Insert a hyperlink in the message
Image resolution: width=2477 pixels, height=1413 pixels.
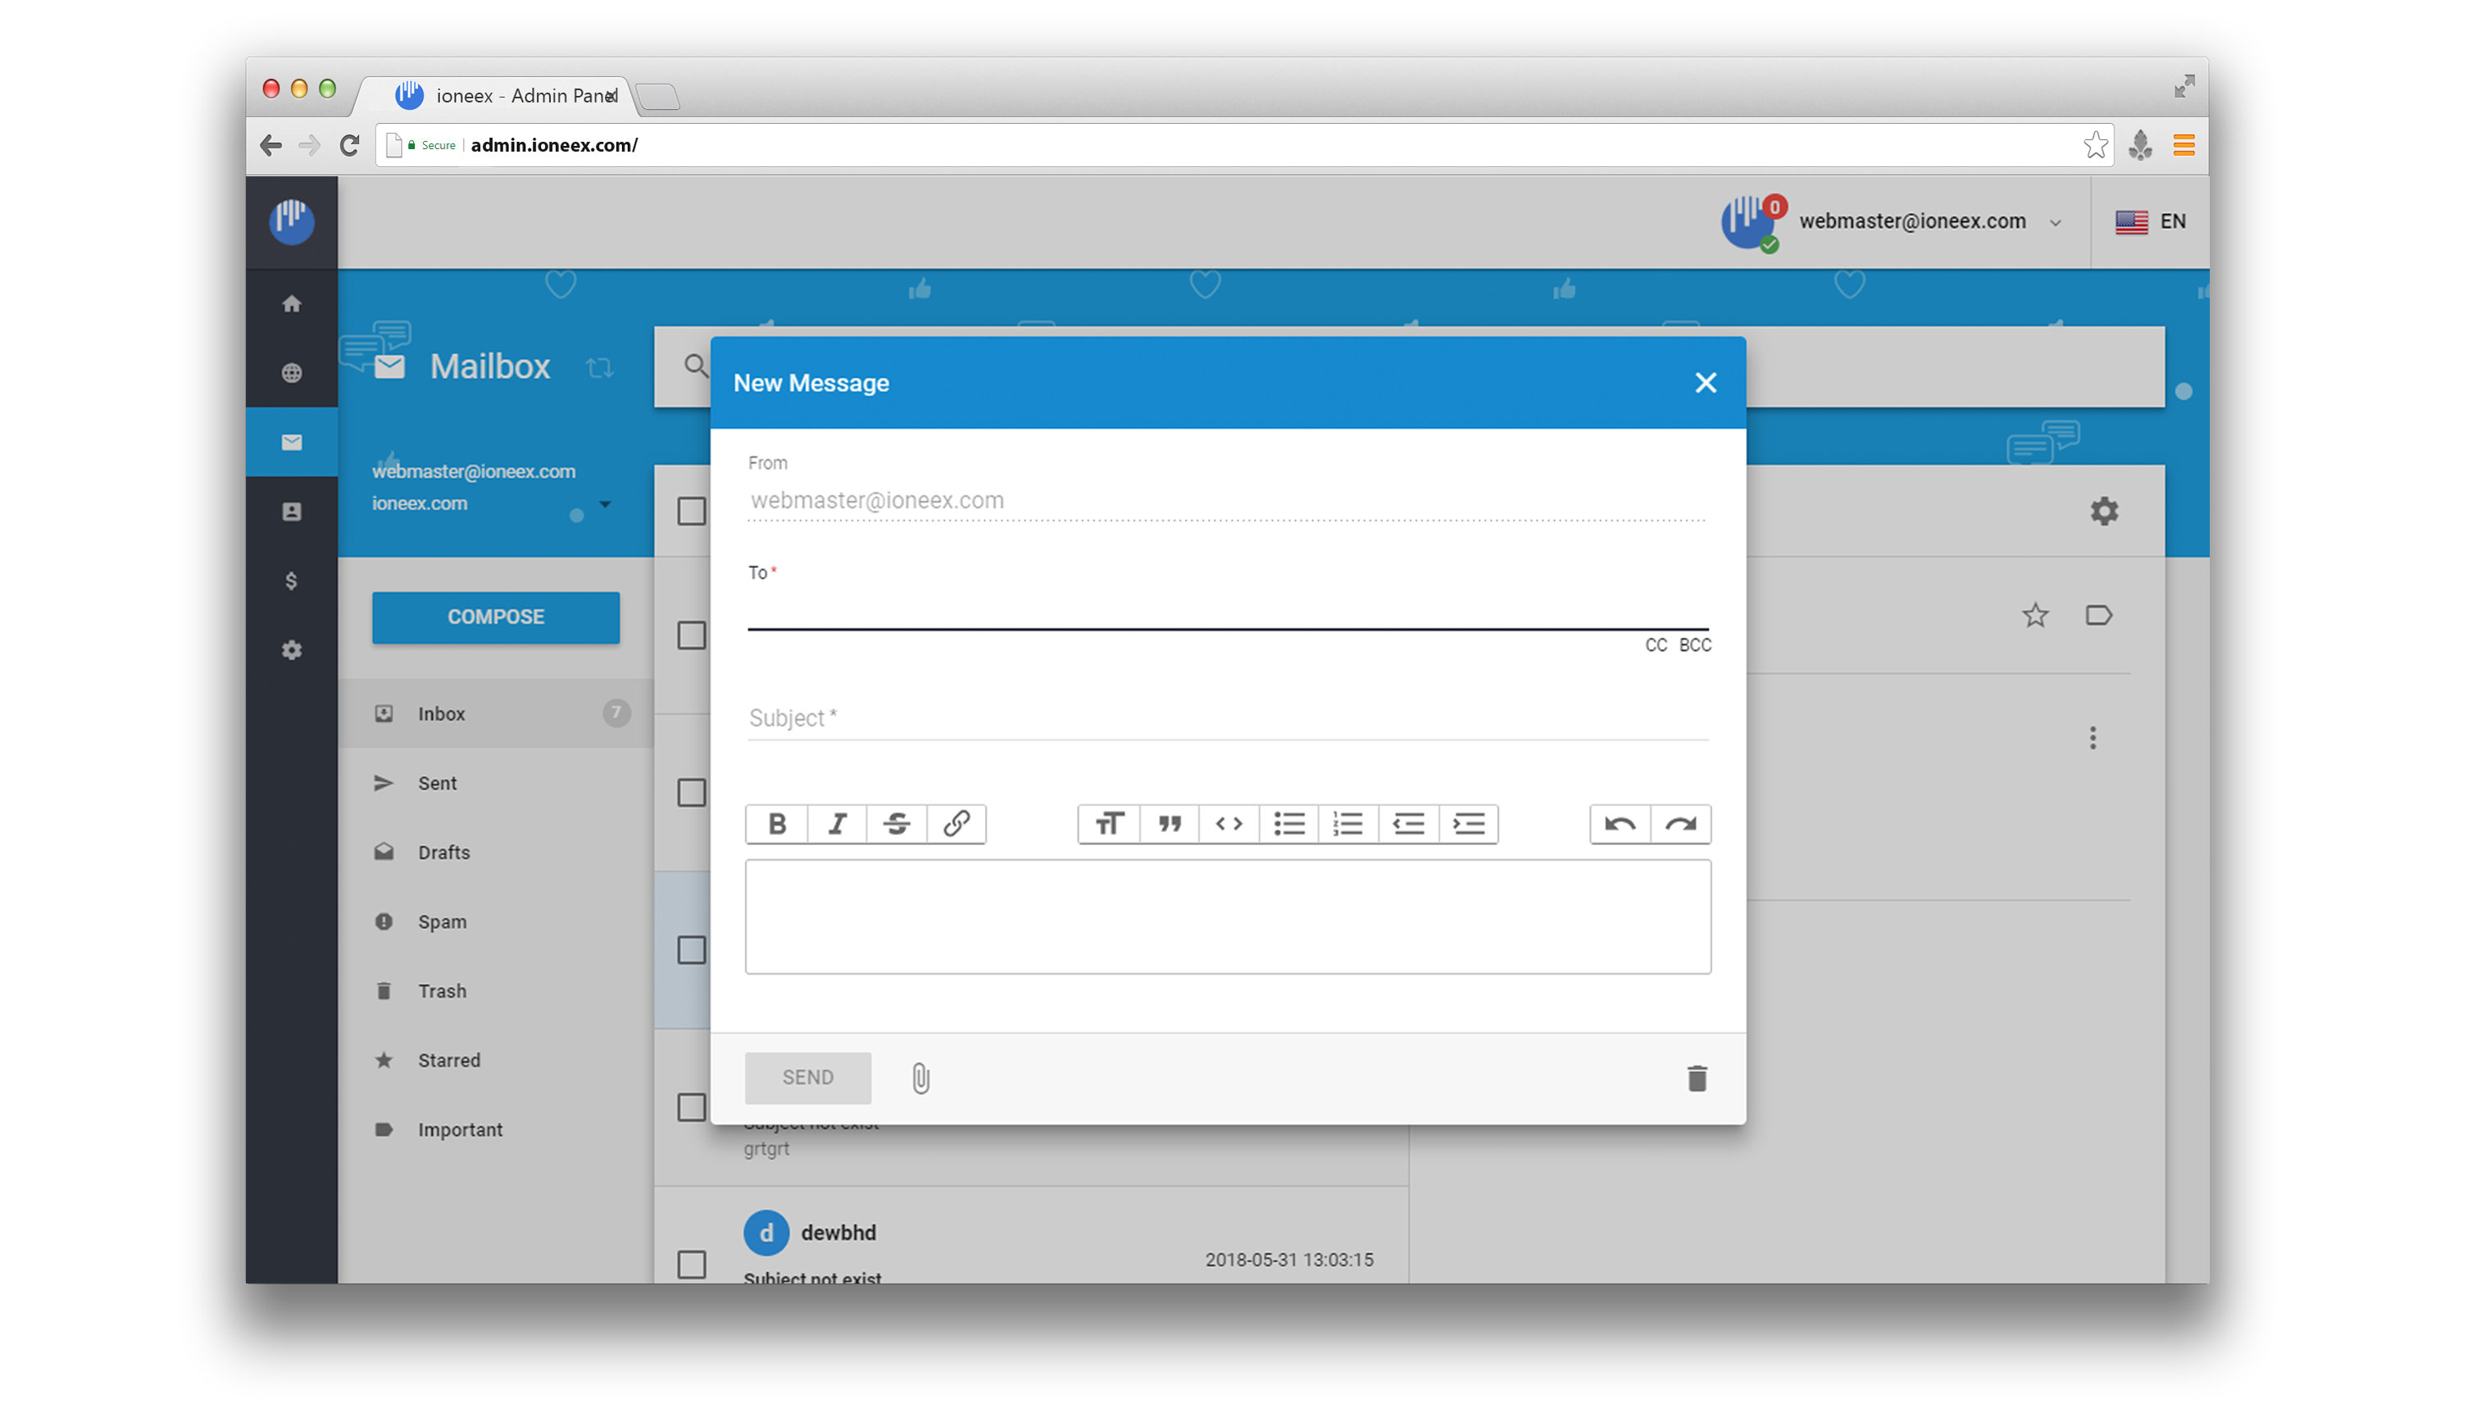957,824
